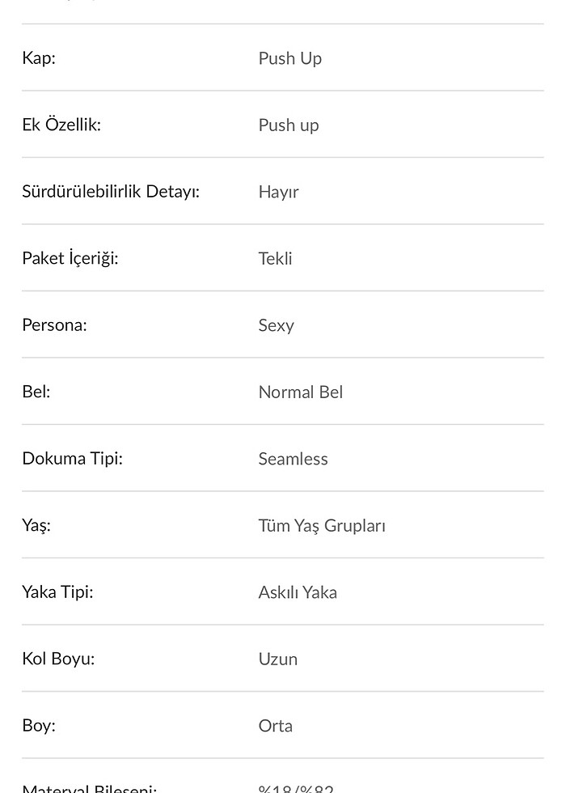Select the 'Askılı Yaka' value text
This screenshot has height=793, width=566.
point(298,592)
